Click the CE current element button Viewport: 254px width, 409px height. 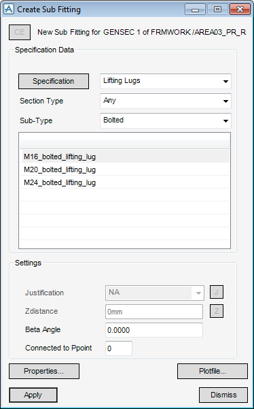[20, 33]
